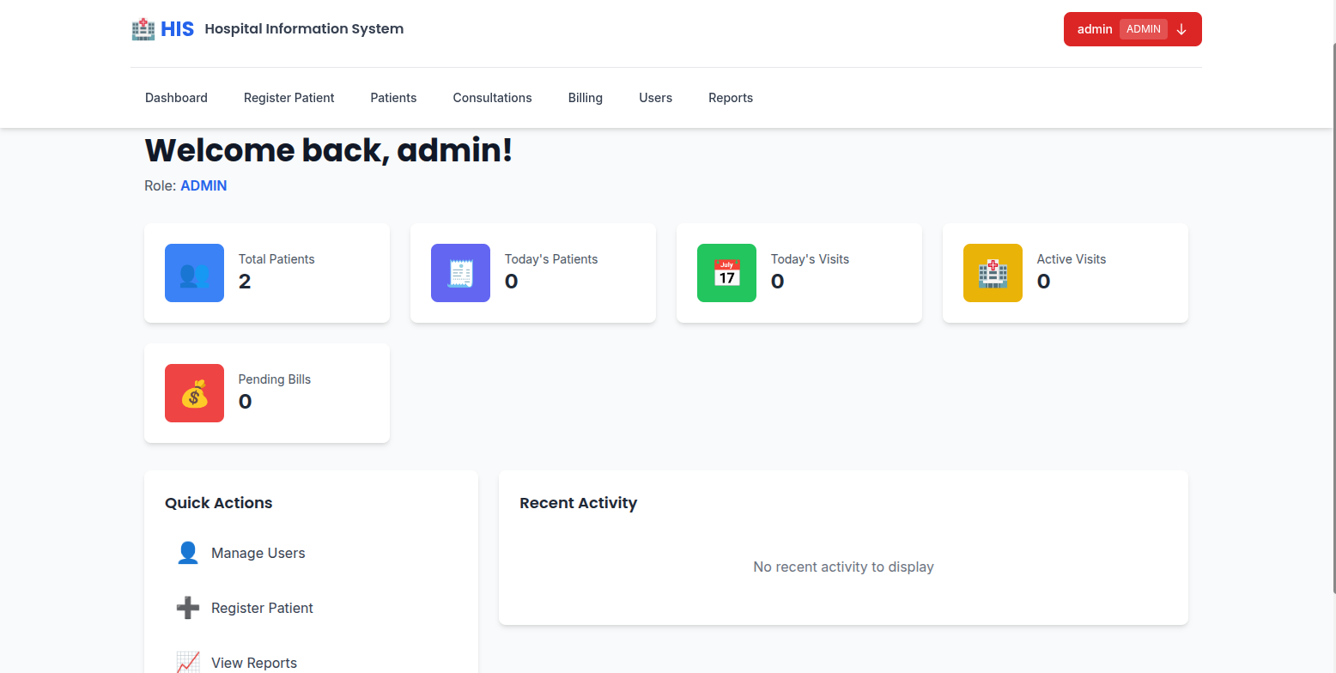The width and height of the screenshot is (1336, 673).
Task: Open the Users nav item
Action: coord(656,98)
